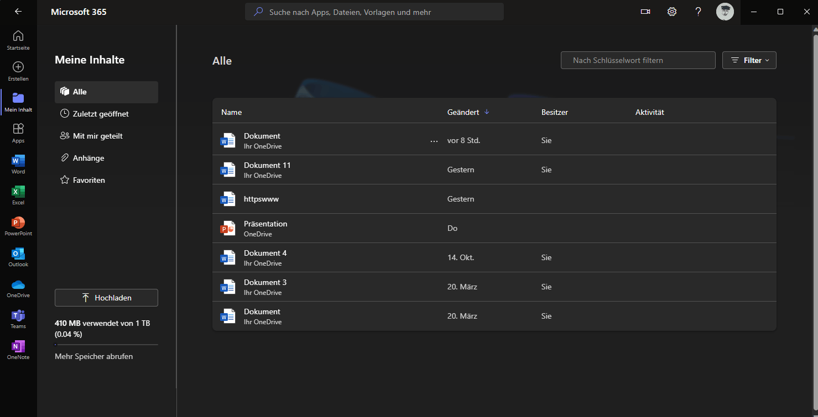The height and width of the screenshot is (417, 818).
Task: Click the video camera meeting icon
Action: [x=645, y=12]
